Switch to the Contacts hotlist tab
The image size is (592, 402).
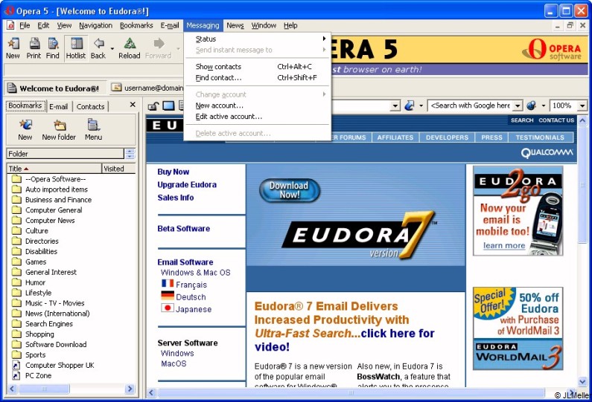coord(90,106)
